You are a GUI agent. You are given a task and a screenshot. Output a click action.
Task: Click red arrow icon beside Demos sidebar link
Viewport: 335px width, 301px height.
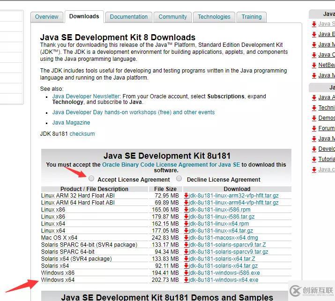coord(314,118)
